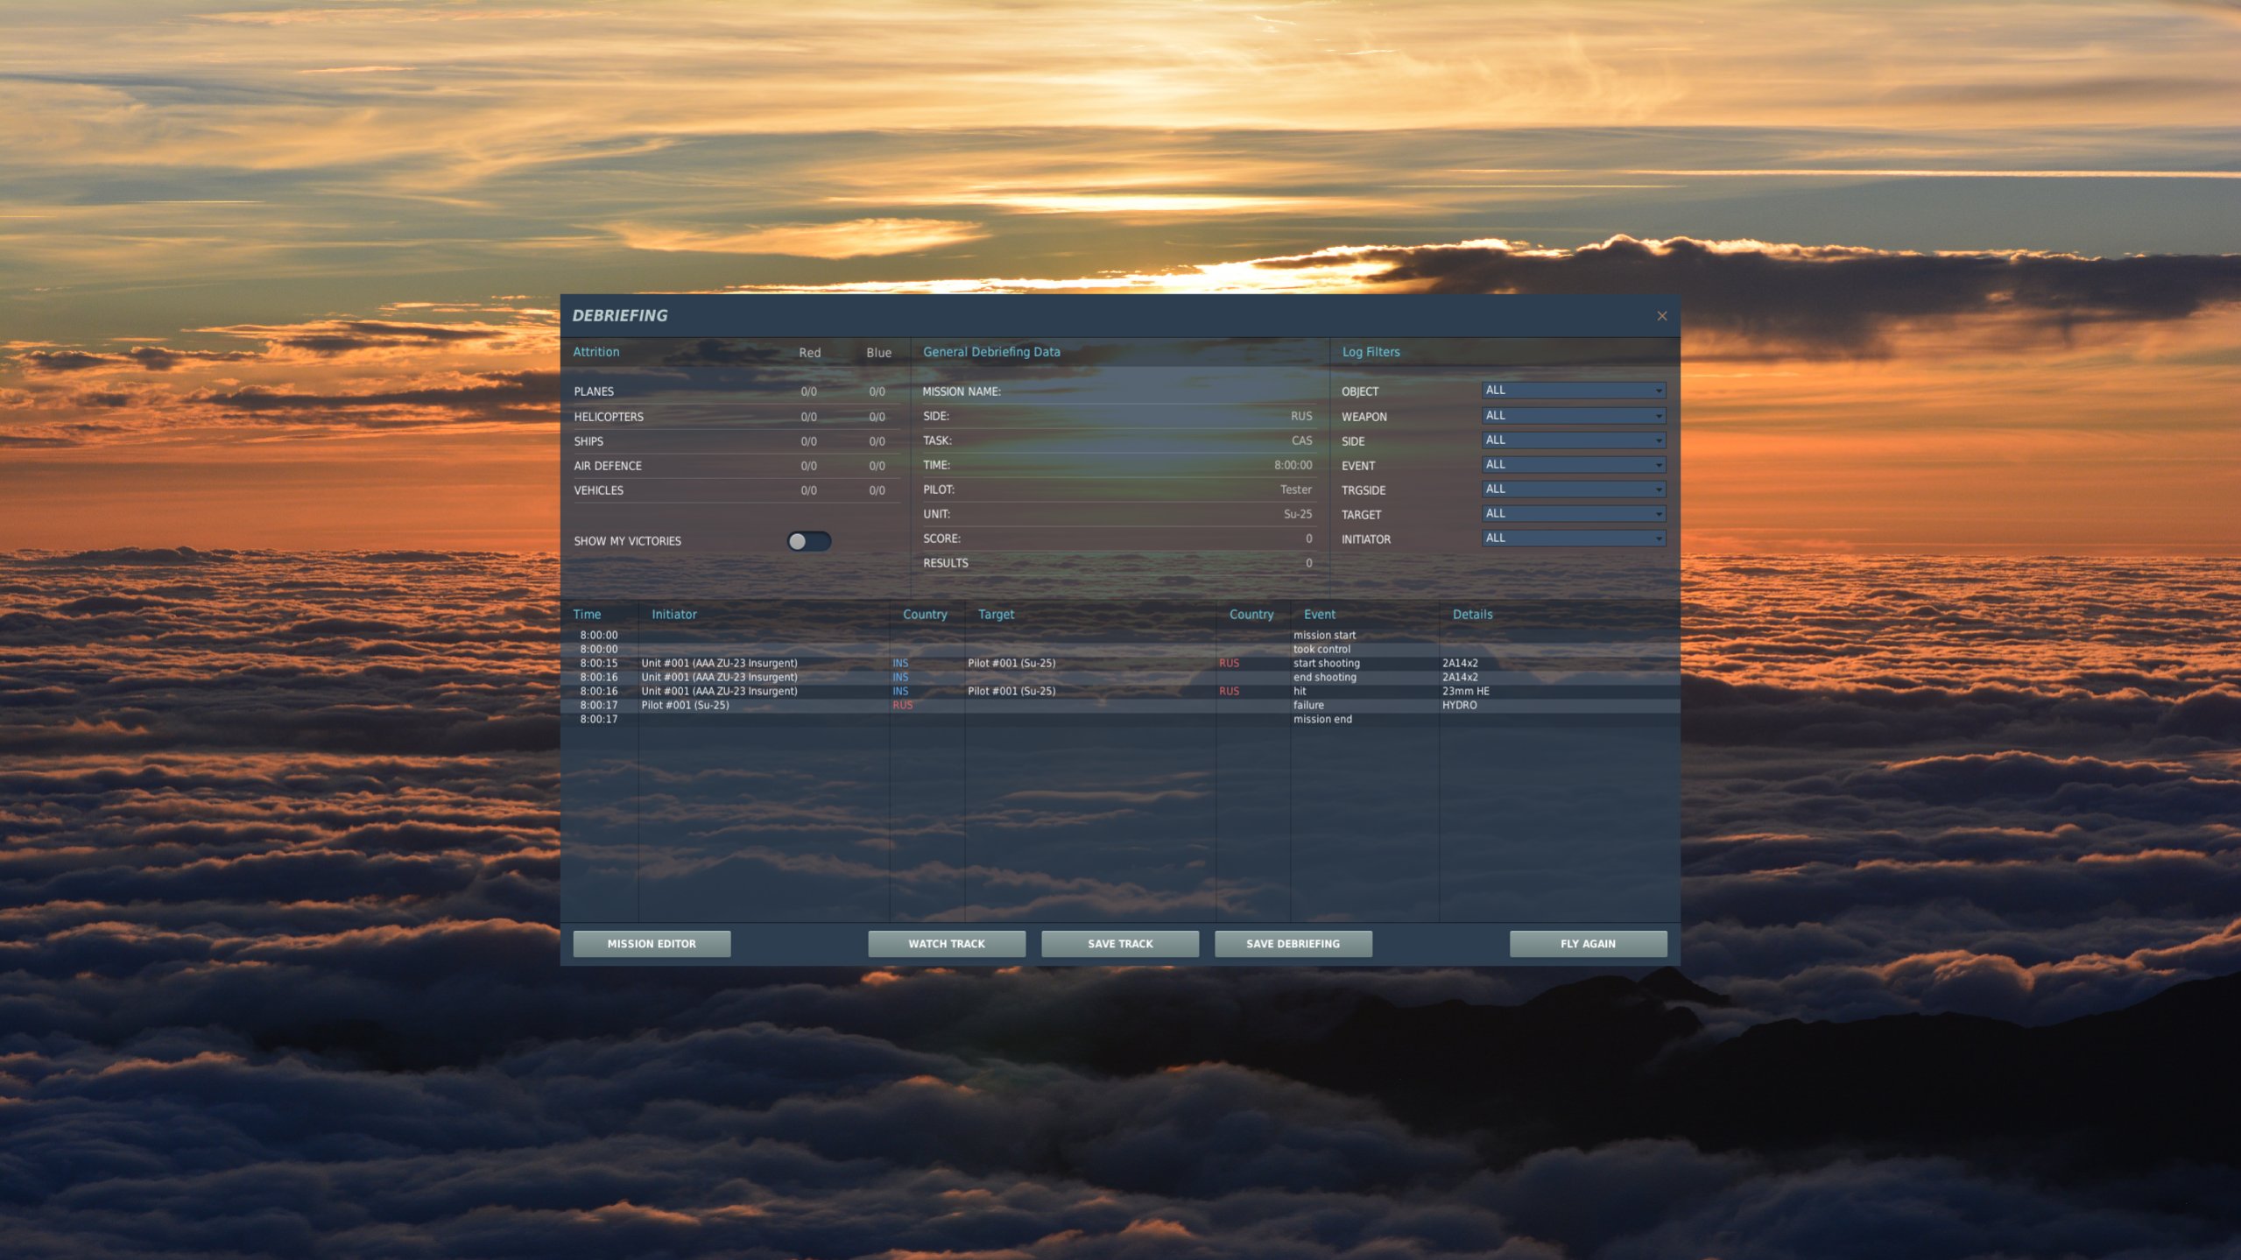The image size is (2241, 1260).
Task: Click the General Debriefing Data heading
Action: [x=991, y=352]
